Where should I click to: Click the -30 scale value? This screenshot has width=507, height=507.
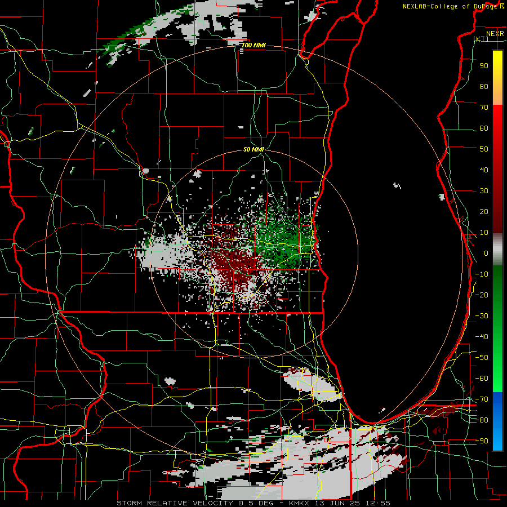[482, 316]
